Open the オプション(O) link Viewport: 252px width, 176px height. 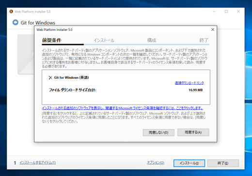(x=156, y=162)
